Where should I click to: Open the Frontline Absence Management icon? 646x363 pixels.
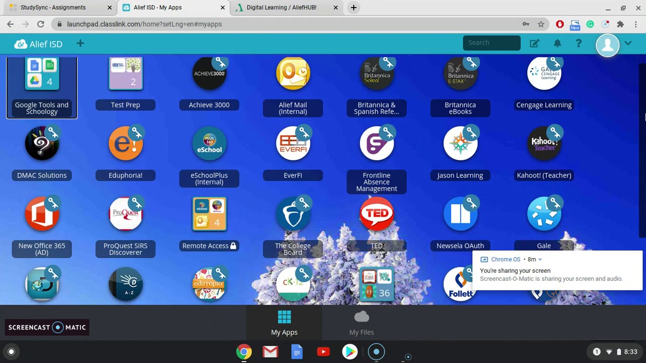tap(376, 144)
